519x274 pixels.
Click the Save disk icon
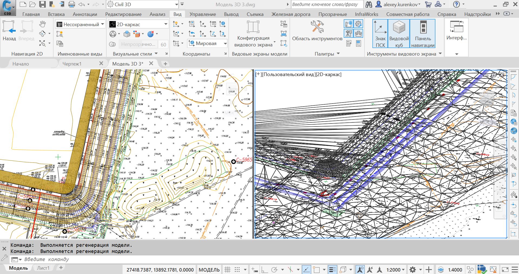(42, 4)
